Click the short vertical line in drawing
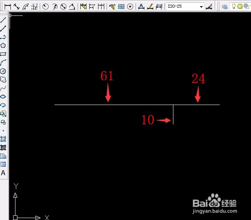The image size is (251, 220). point(173,115)
